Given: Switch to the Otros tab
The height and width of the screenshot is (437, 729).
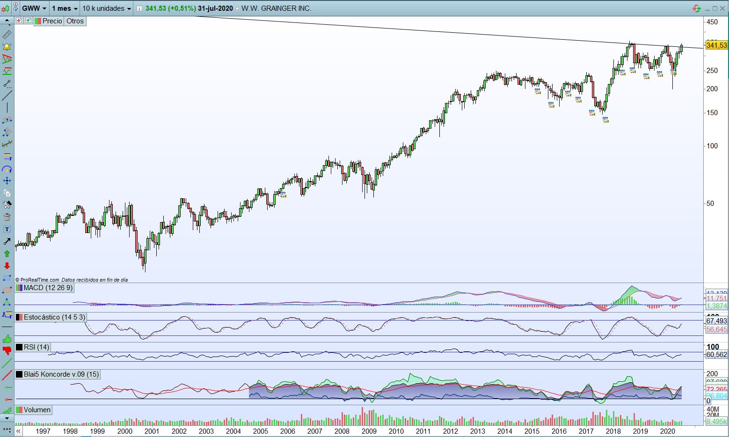Looking at the screenshot, I should click(x=75, y=21).
